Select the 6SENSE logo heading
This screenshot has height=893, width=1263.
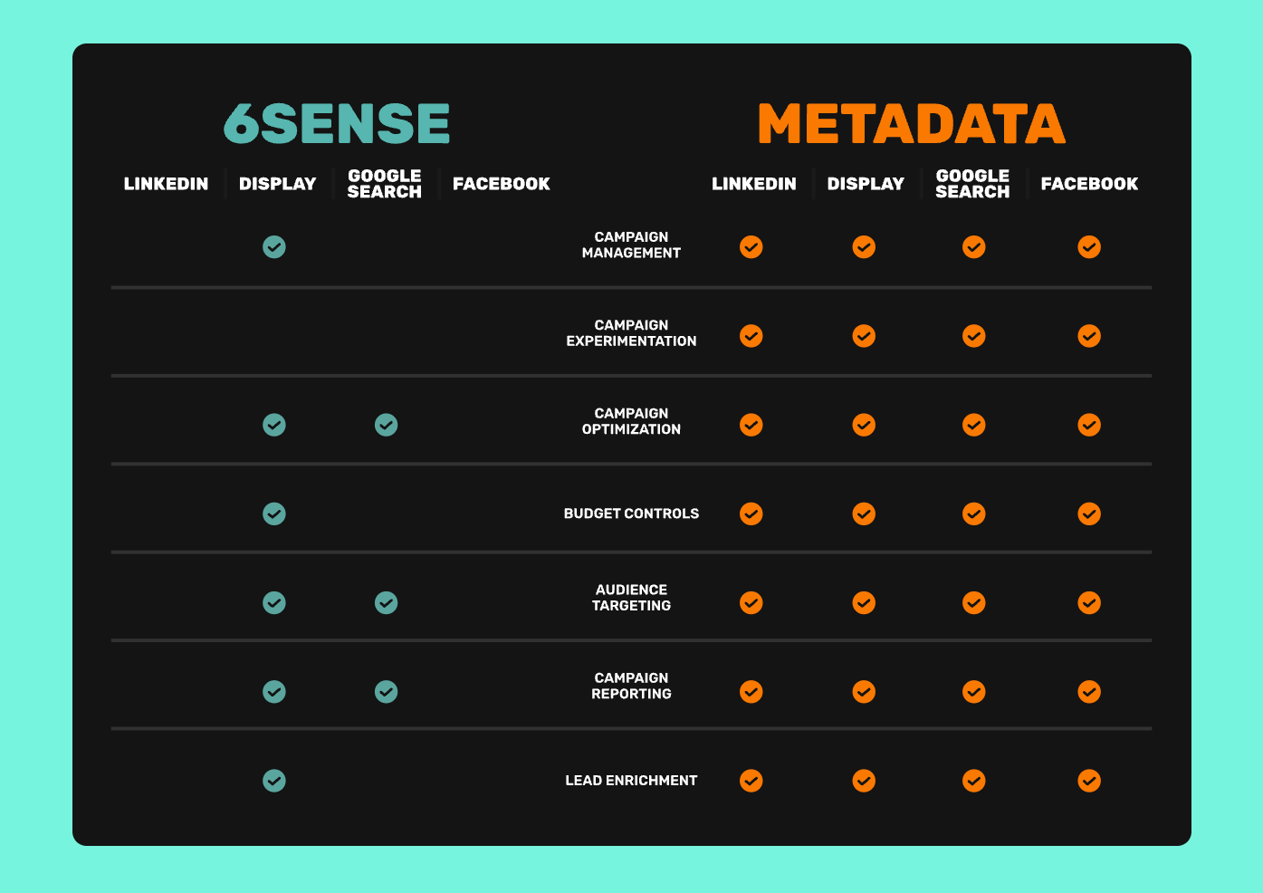pyautogui.click(x=337, y=123)
